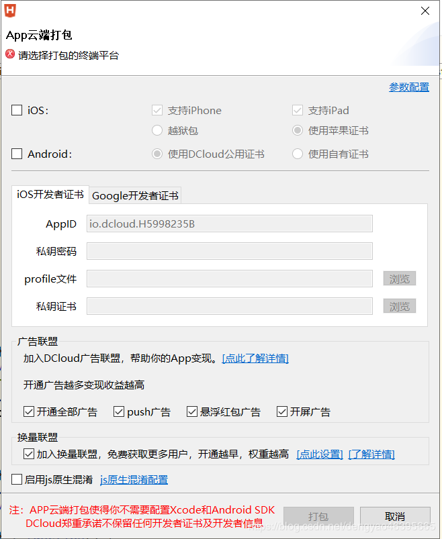Uncheck the 开屏广告 checkbox
442x539 pixels.
[282, 411]
